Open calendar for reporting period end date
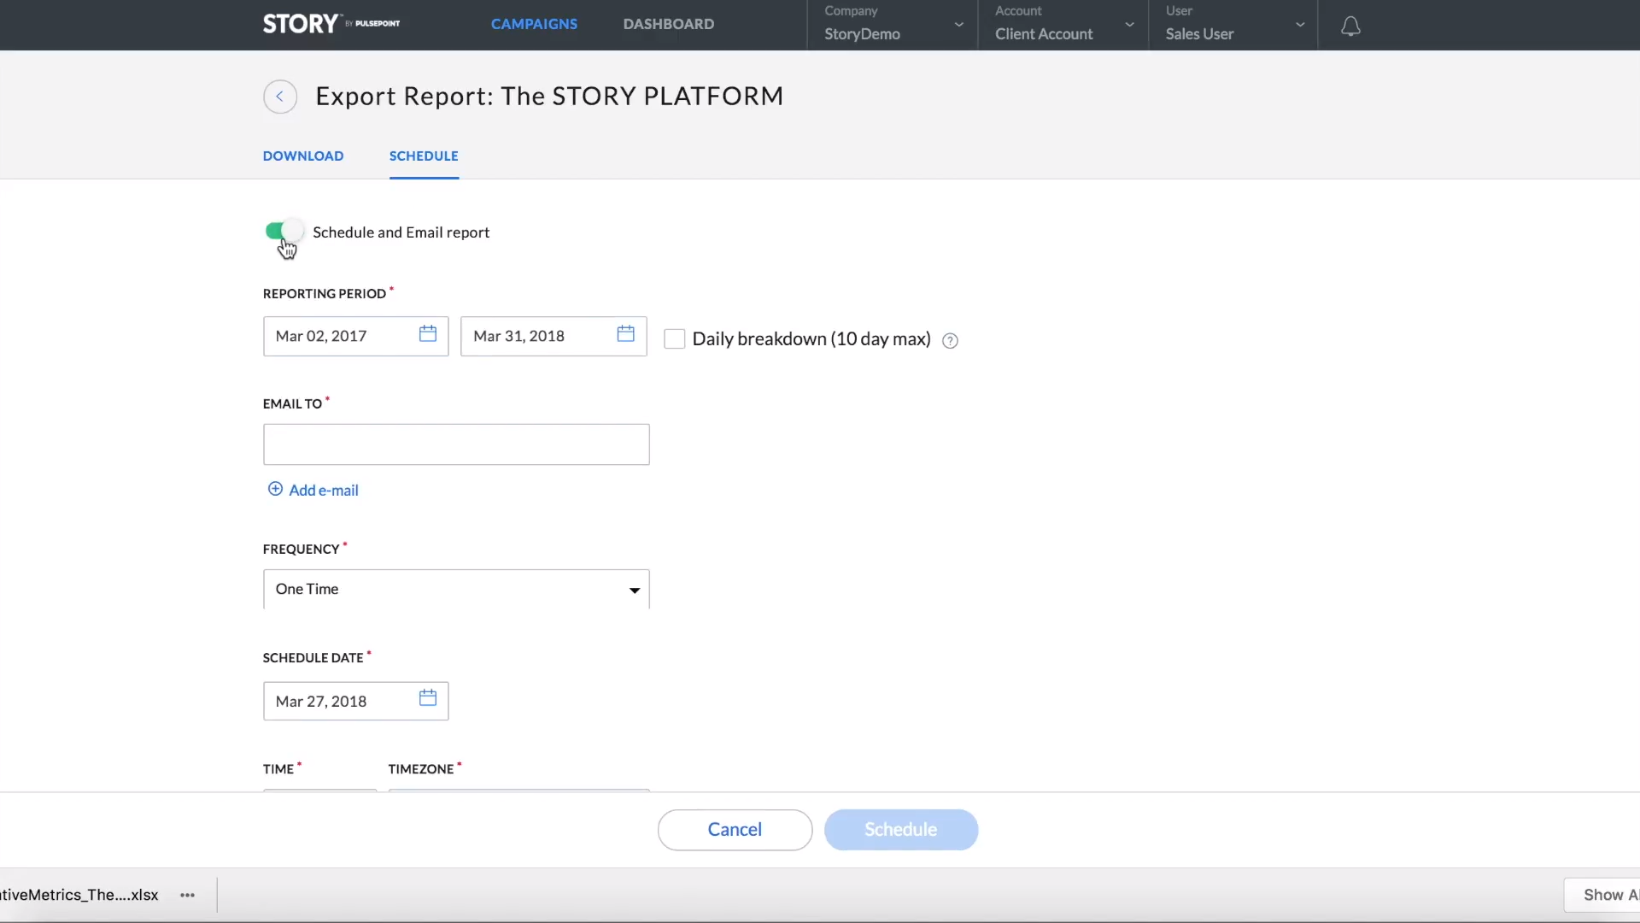 pos(626,334)
